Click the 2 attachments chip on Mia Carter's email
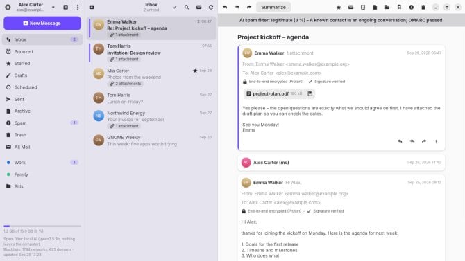This screenshot has height=261, width=465. [126, 84]
